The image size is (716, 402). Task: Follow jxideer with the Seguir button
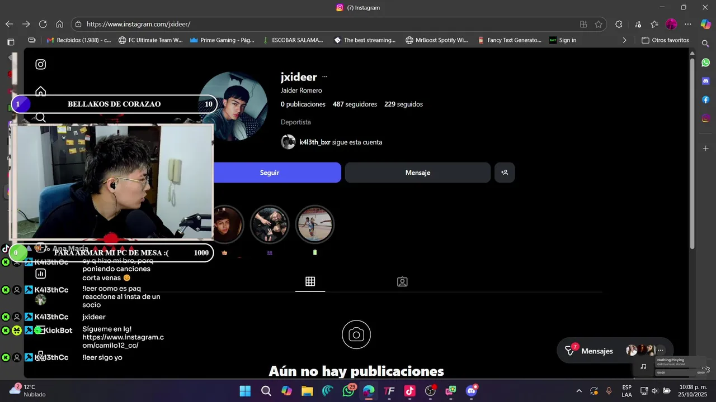270,173
